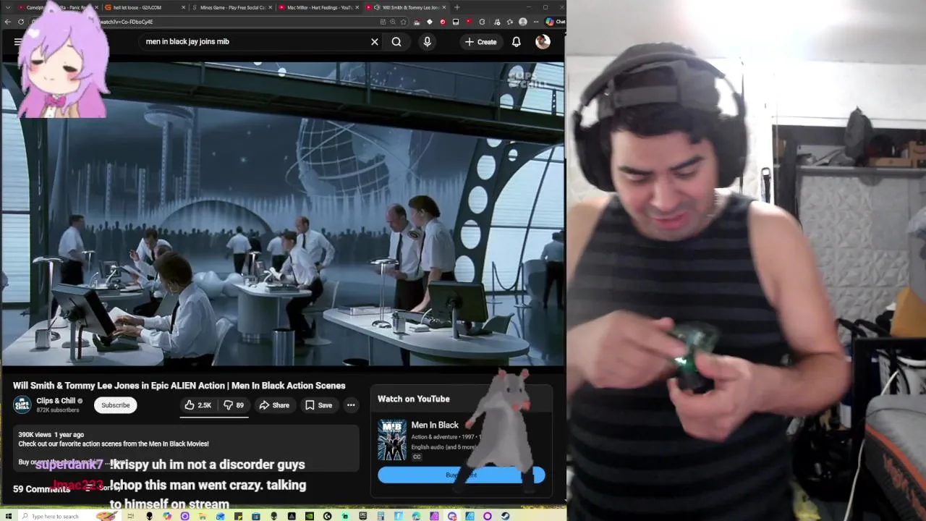
Task: Click the Men In Black movie poster thumbnail
Action: click(392, 440)
